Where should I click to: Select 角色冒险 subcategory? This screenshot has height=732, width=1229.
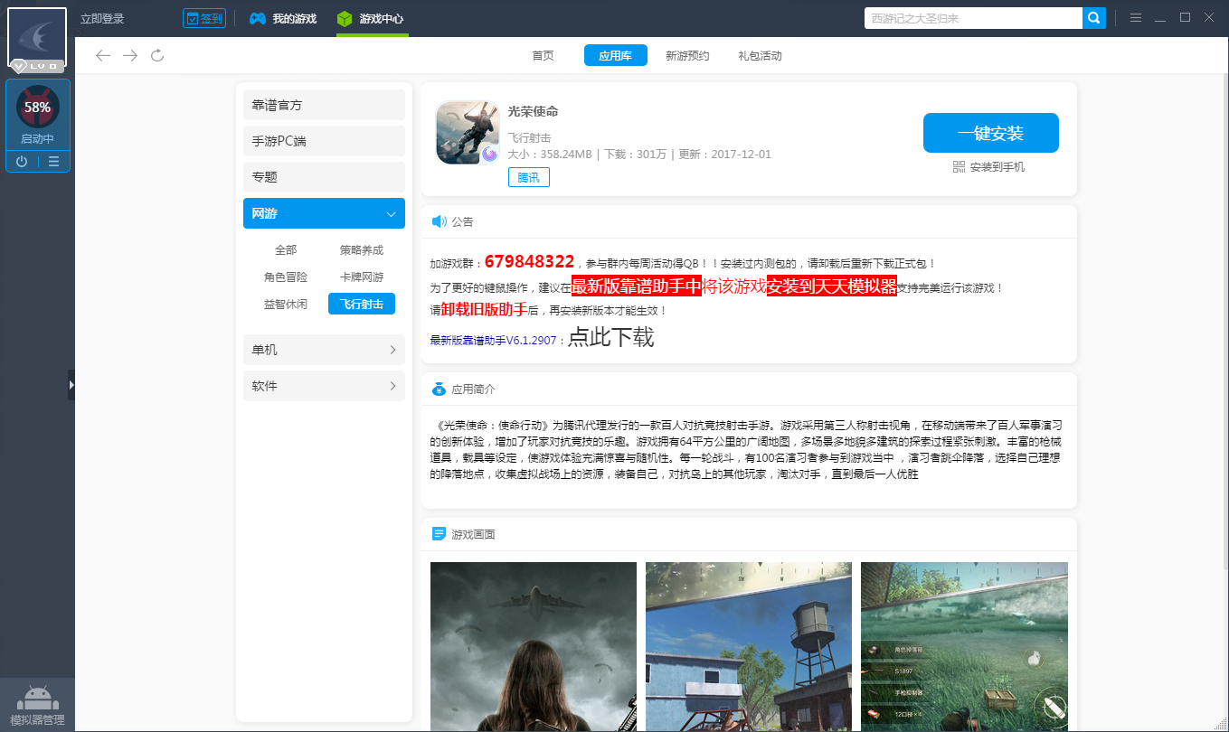click(x=286, y=277)
